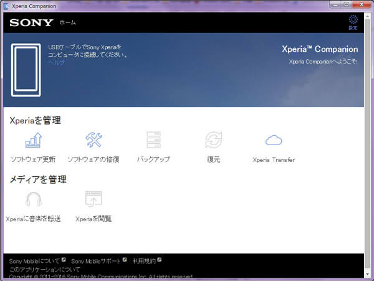Click the Xperiaを管理 heading
Image resolution: width=374 pixels, height=281 pixels.
coord(36,120)
